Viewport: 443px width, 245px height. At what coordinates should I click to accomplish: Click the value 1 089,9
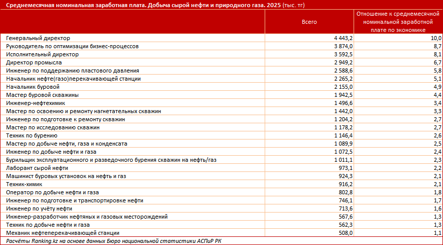(x=343, y=144)
